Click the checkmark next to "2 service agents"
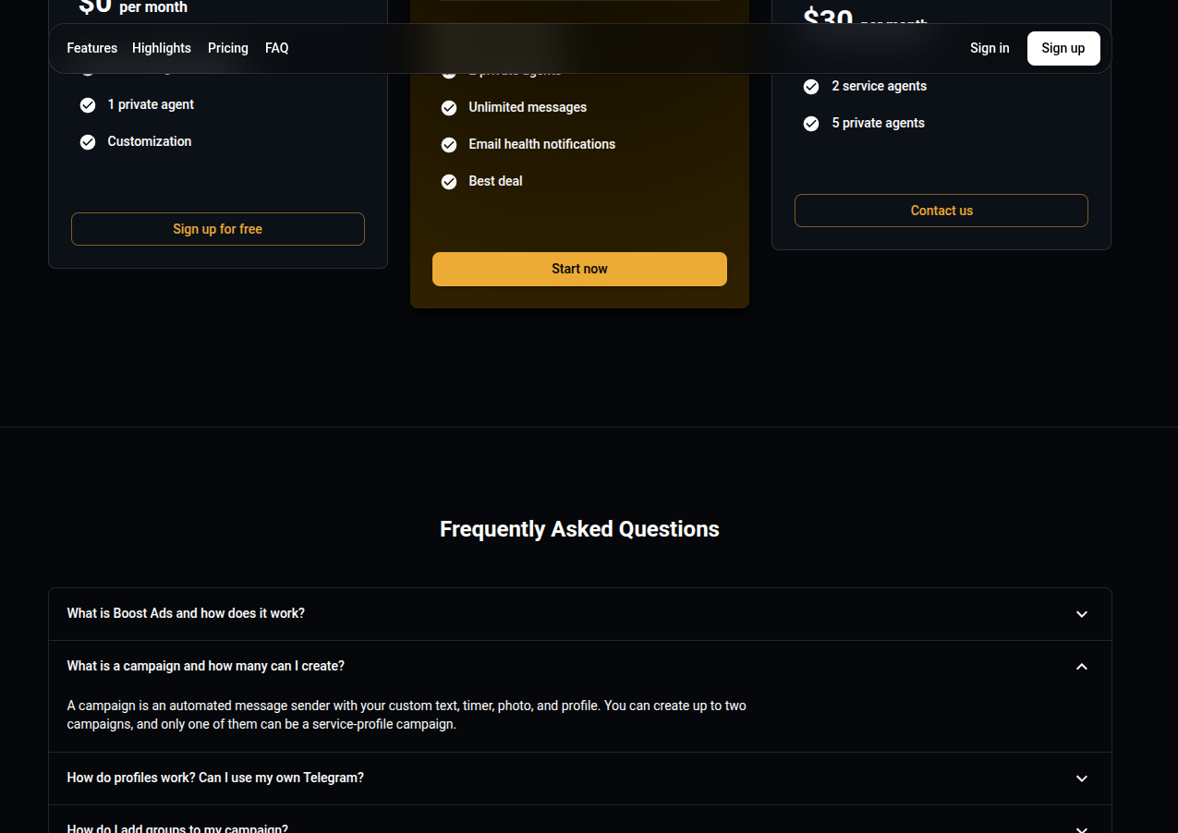Viewport: 1178px width, 833px height. tap(810, 86)
